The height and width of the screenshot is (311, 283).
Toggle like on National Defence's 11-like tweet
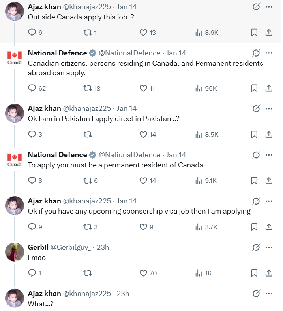pos(143,88)
